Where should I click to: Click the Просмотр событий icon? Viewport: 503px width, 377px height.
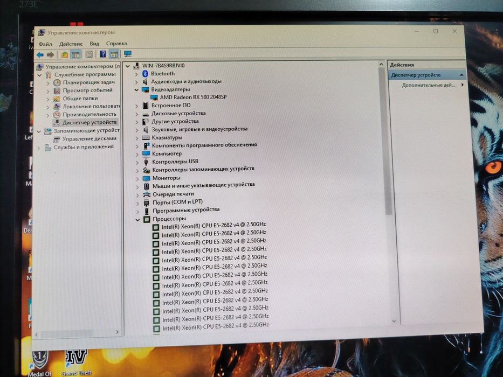[57, 90]
